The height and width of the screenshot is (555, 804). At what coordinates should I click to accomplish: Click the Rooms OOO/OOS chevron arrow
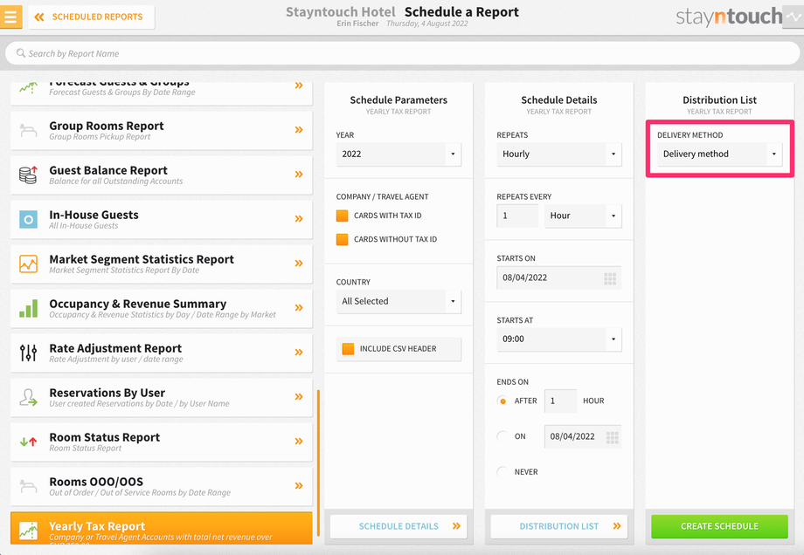pyautogui.click(x=299, y=486)
